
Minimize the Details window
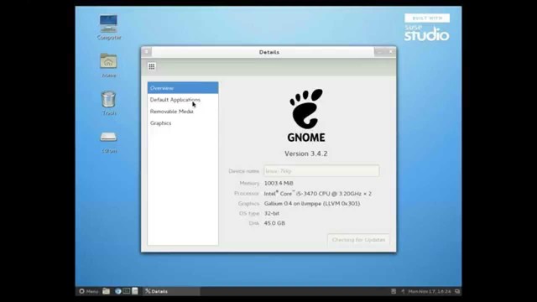pyautogui.click(x=379, y=52)
